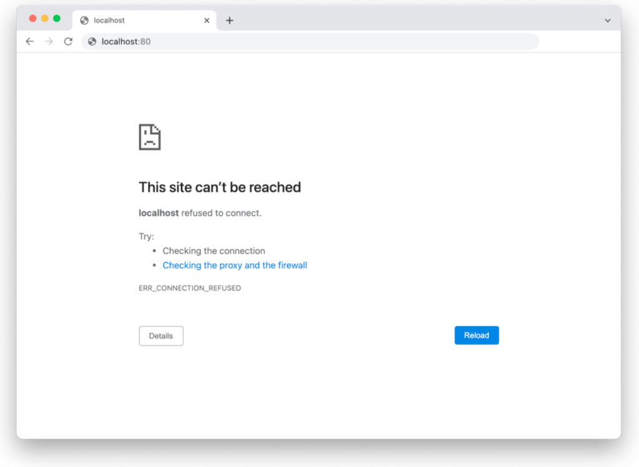Go back using the back arrow
This screenshot has width=639, height=467.
(x=30, y=42)
